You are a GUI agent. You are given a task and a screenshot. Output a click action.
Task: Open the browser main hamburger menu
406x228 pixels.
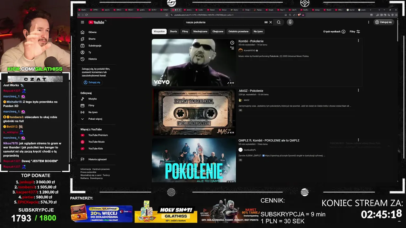point(396,15)
